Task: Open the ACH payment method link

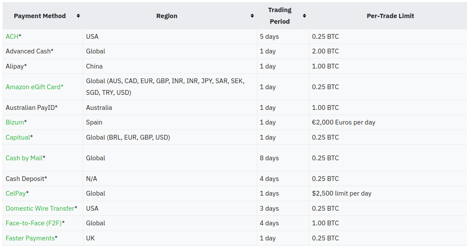Action: pyautogui.click(x=12, y=37)
